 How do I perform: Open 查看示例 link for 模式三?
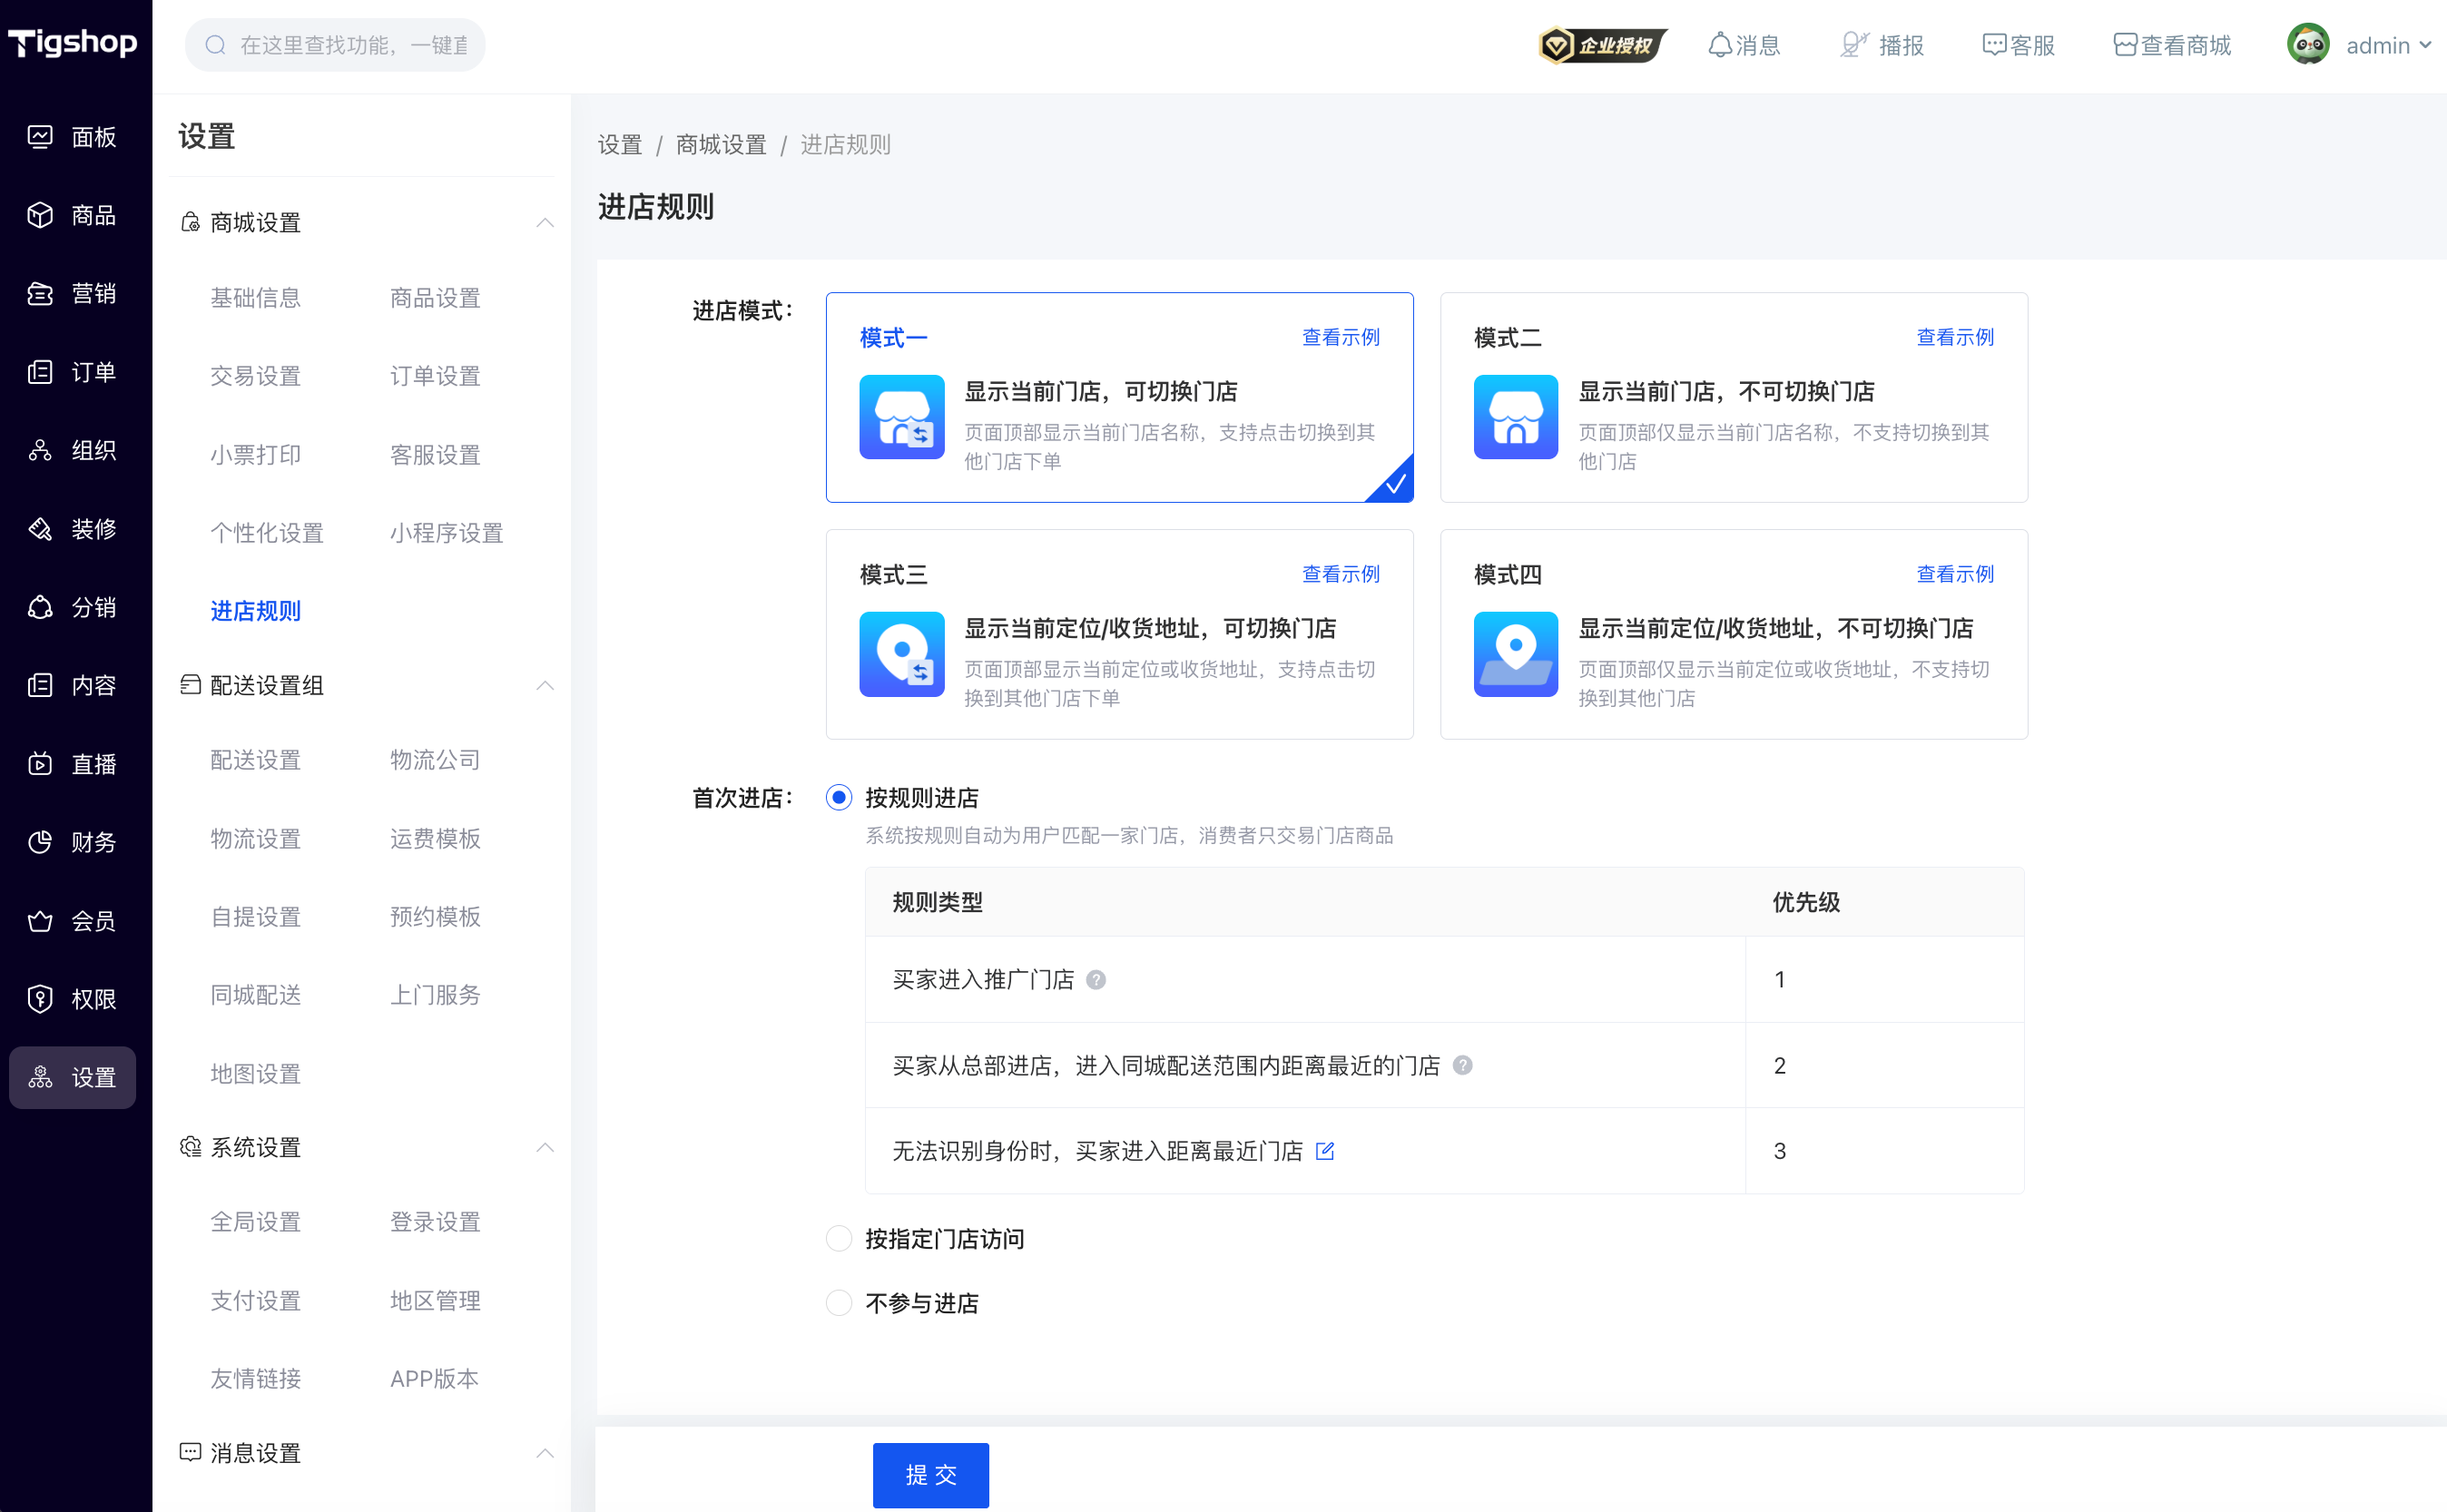[1341, 574]
